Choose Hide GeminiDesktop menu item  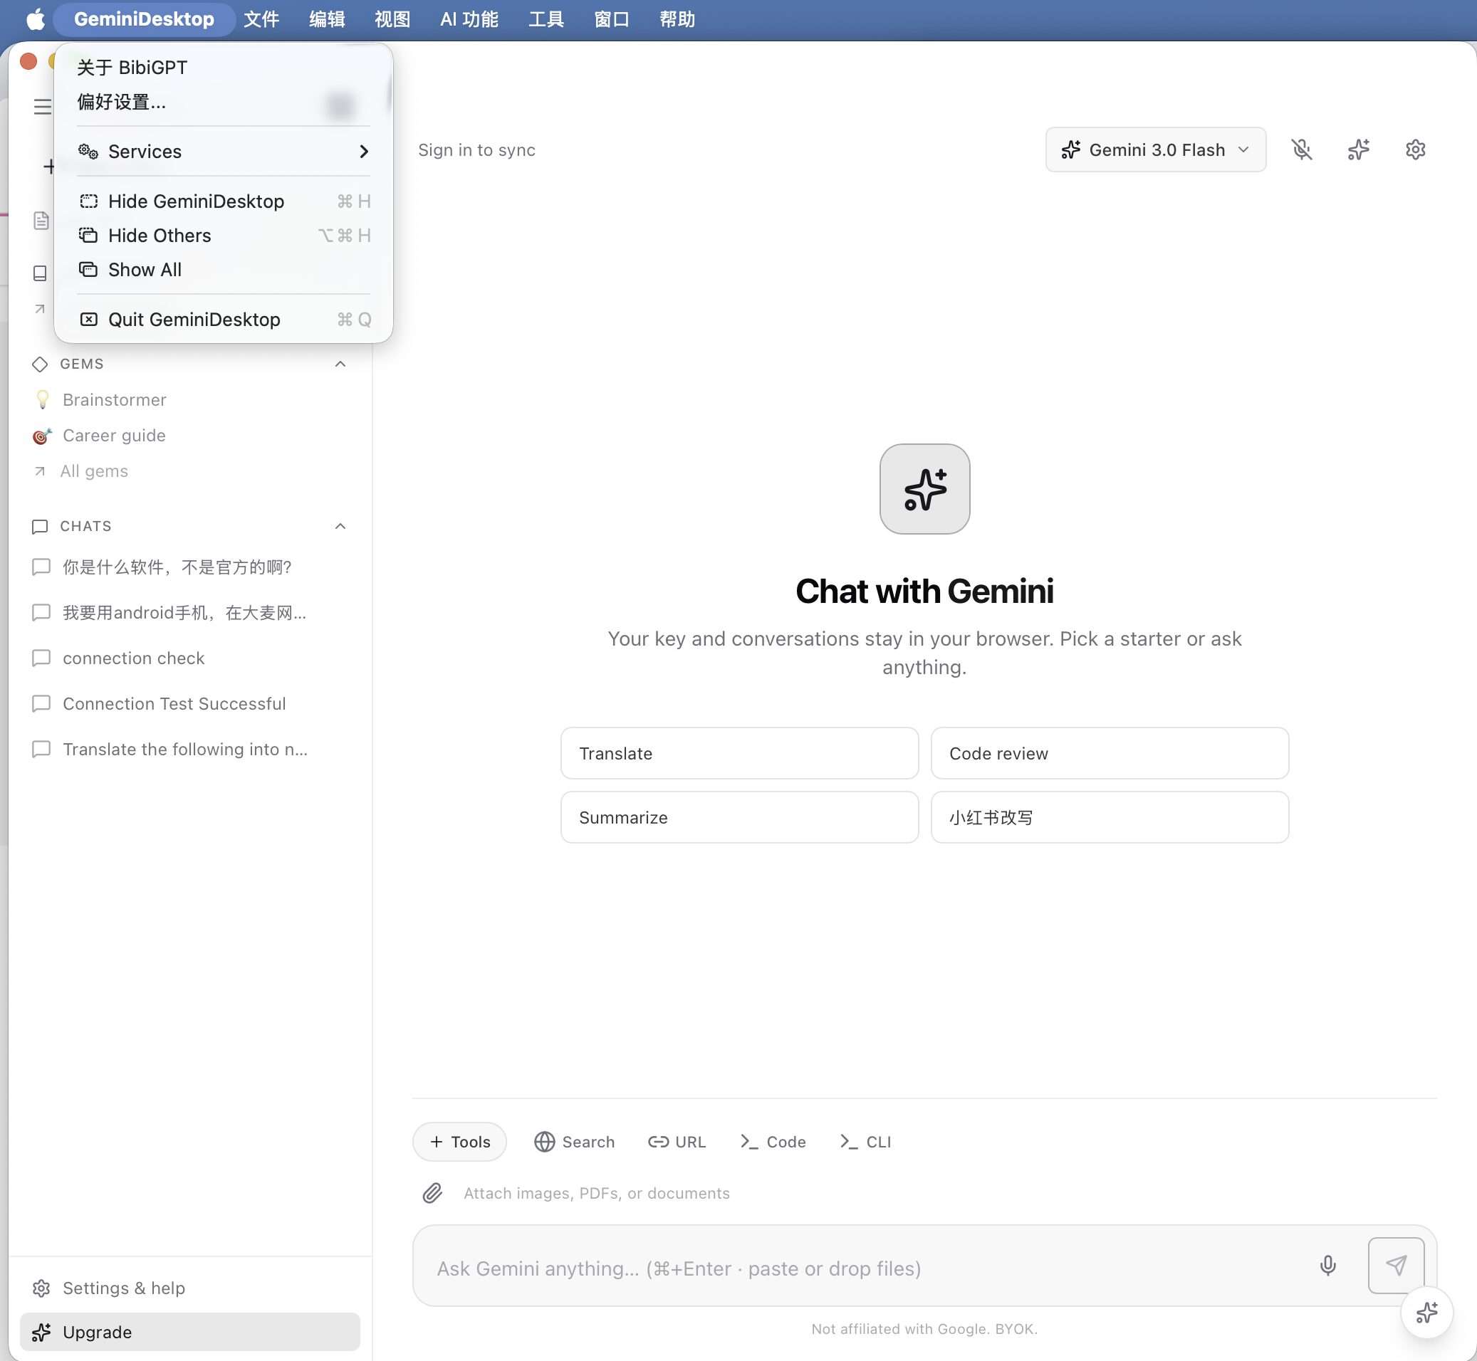click(223, 201)
